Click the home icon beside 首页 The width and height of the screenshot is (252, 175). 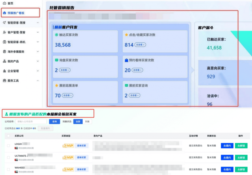(4, 3)
